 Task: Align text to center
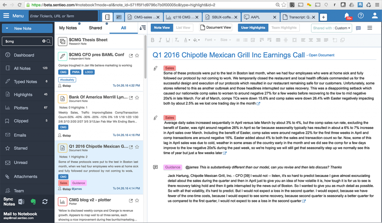point(311,40)
